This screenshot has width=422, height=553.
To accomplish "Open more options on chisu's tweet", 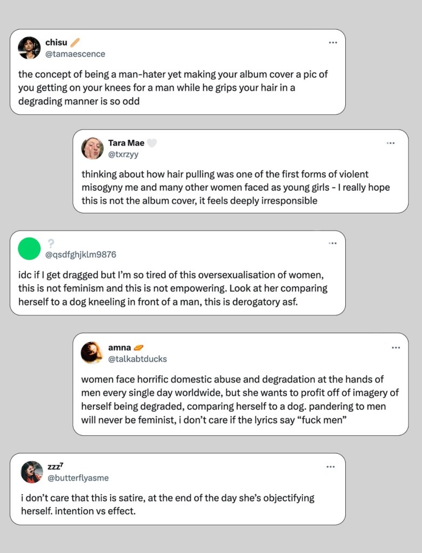I will pos(333,43).
